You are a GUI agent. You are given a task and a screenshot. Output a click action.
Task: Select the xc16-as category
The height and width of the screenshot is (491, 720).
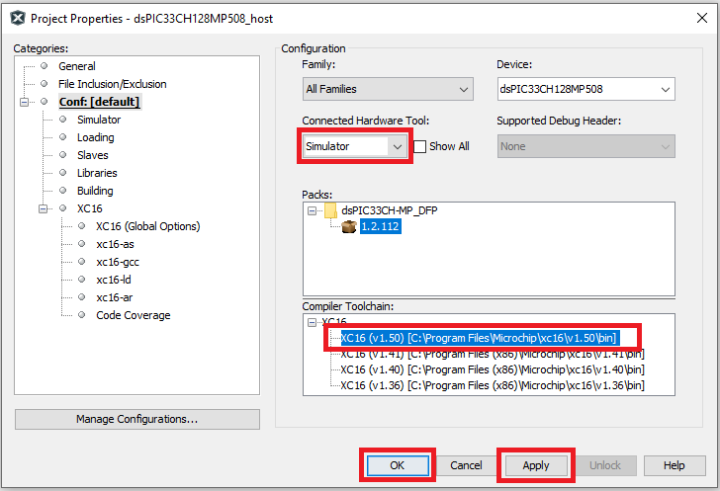(x=115, y=244)
